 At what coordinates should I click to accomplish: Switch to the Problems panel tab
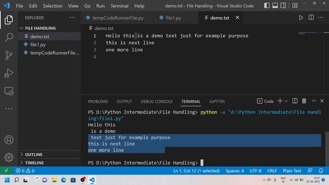[98, 102]
